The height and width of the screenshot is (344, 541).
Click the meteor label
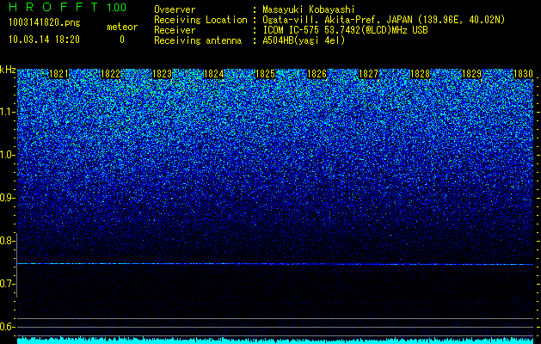pos(122,27)
